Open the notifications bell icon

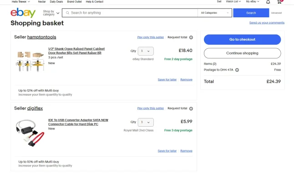[x=268, y=2]
